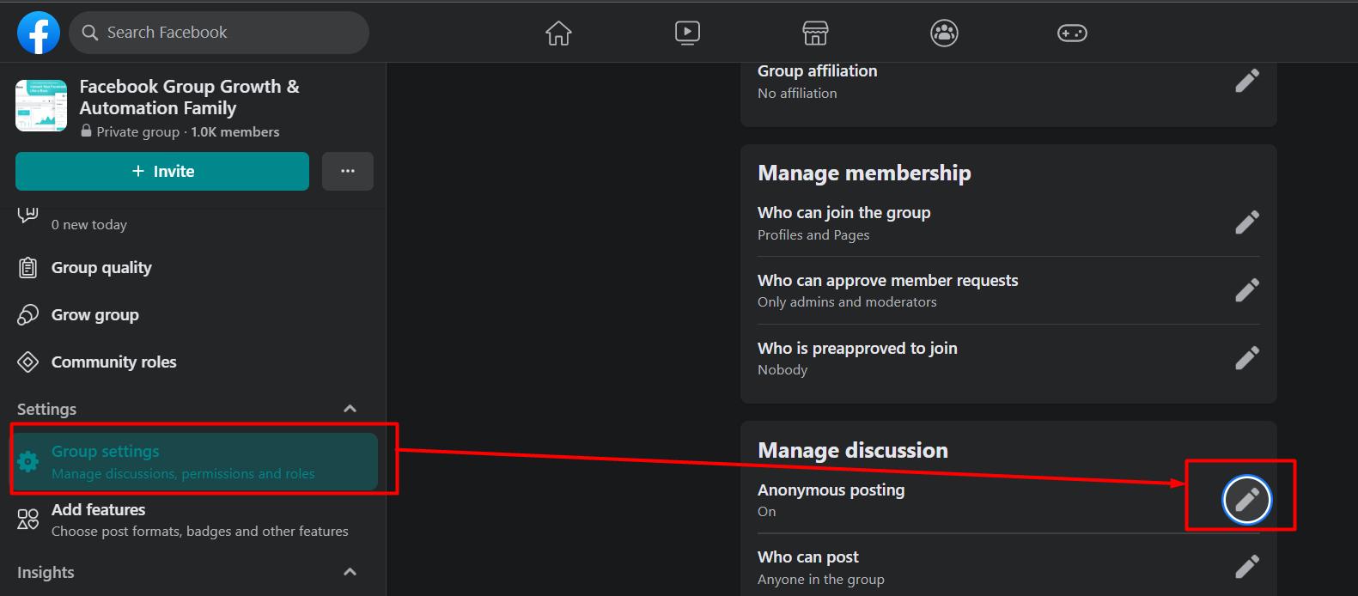
Task: Open the Groups icon in top bar
Action: [944, 33]
